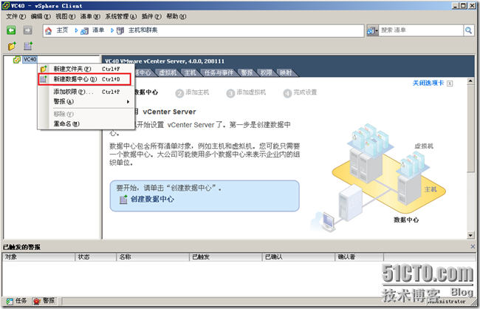Screen dimensions: 480x309
Task: Open the search scope dropdown icon
Action: click(372, 30)
